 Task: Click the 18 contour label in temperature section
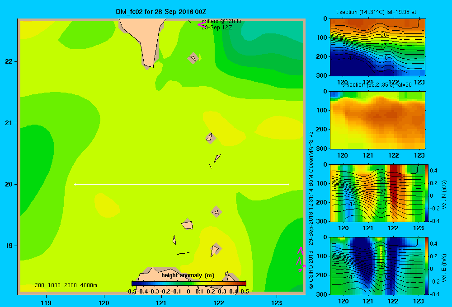[x=385, y=58]
